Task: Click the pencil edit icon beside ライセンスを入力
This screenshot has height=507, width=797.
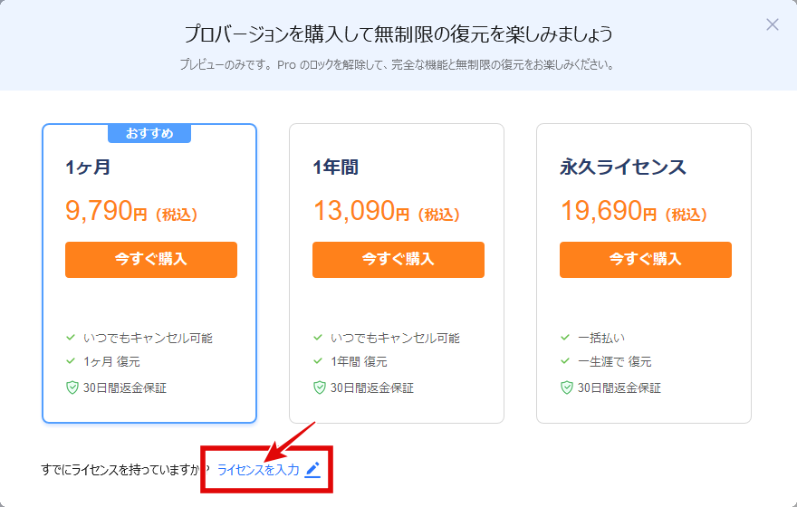Action: 312,470
